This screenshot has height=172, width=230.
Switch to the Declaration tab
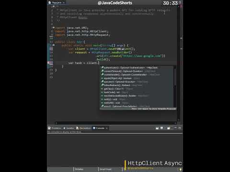click(84, 128)
